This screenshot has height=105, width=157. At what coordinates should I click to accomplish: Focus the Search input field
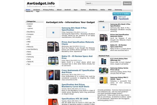103,3
